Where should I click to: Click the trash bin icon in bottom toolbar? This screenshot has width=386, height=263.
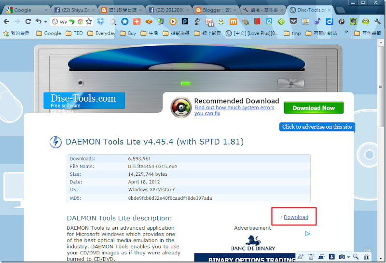click(367, 257)
